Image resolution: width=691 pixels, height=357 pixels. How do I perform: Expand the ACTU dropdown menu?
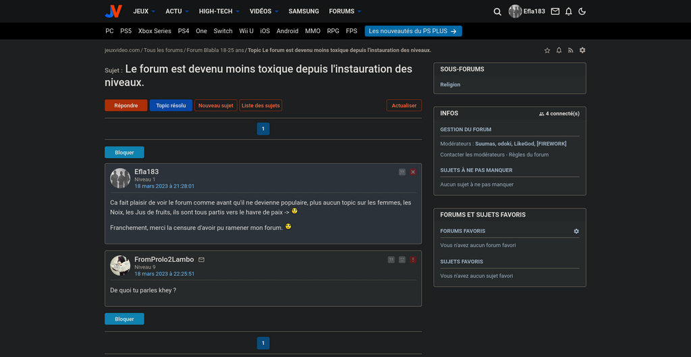(177, 11)
